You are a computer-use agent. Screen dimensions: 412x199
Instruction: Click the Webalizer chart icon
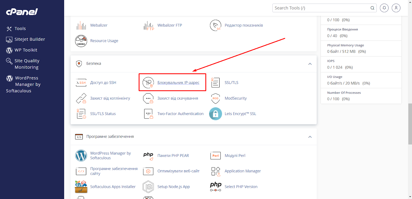(x=81, y=25)
